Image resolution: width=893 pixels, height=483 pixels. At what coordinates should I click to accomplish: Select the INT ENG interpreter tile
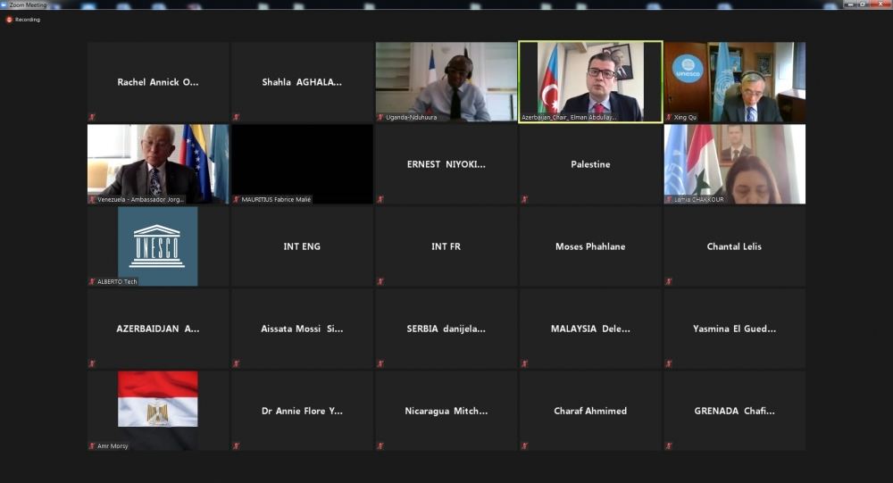[302, 246]
